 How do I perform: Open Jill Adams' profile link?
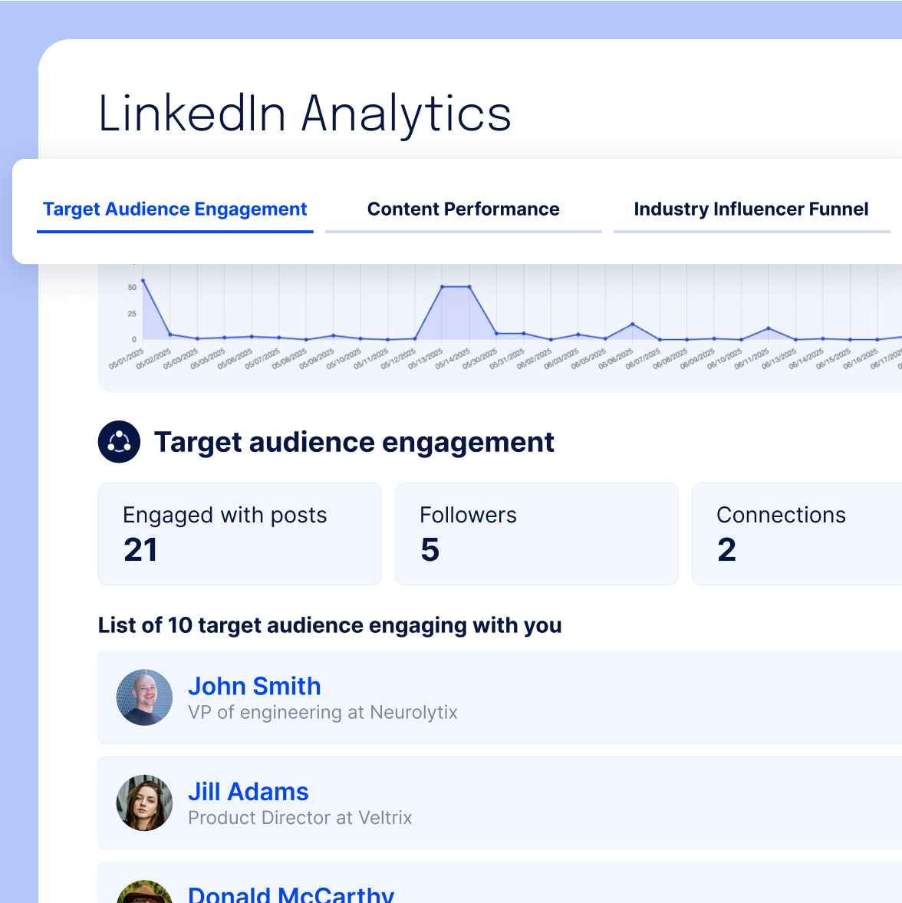tap(248, 791)
